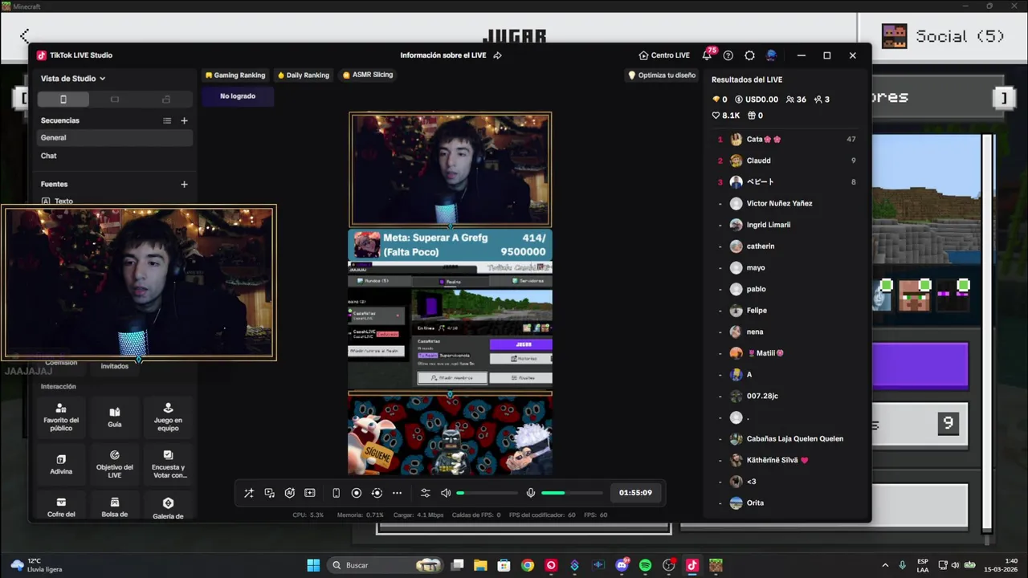This screenshot has width=1028, height=578.
Task: Open the three-dot more options menu
Action: pyautogui.click(x=397, y=493)
